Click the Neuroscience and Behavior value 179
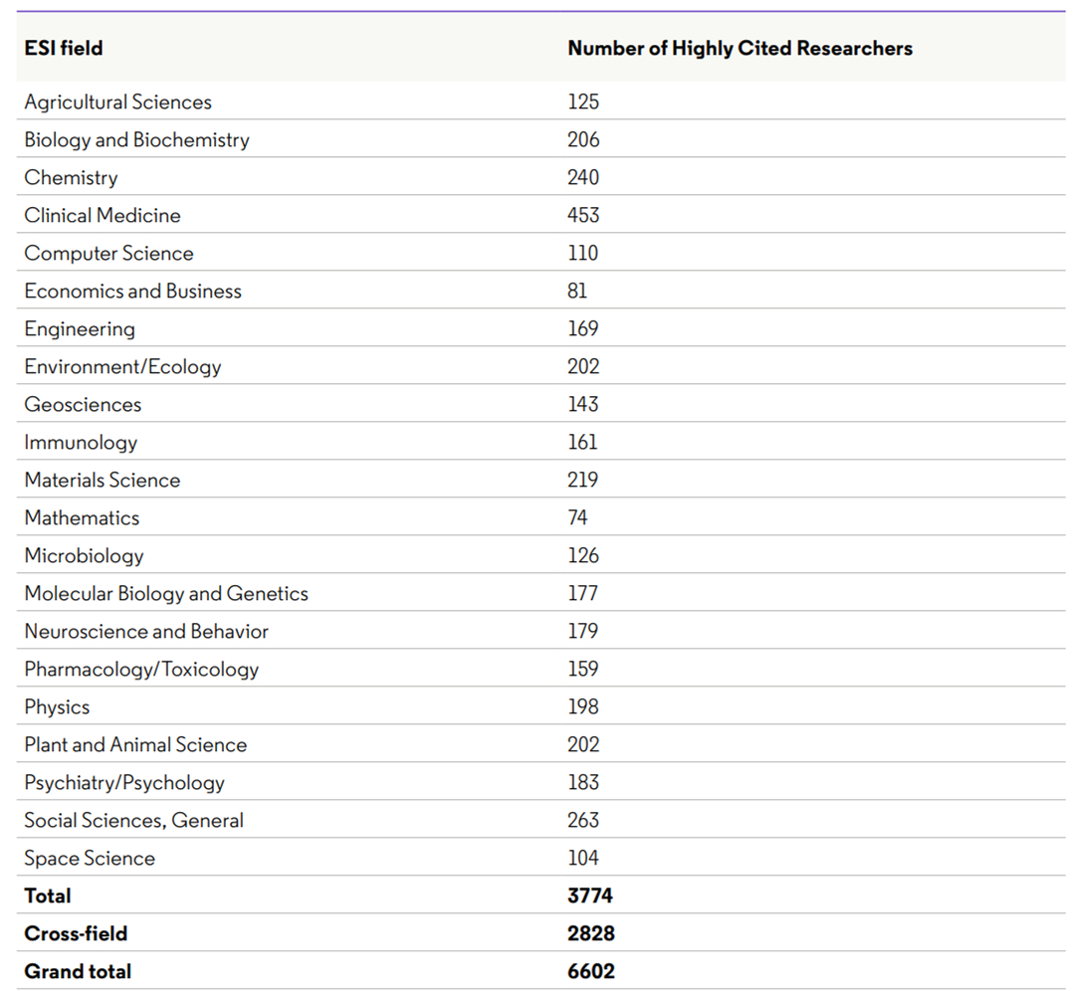 (x=583, y=631)
